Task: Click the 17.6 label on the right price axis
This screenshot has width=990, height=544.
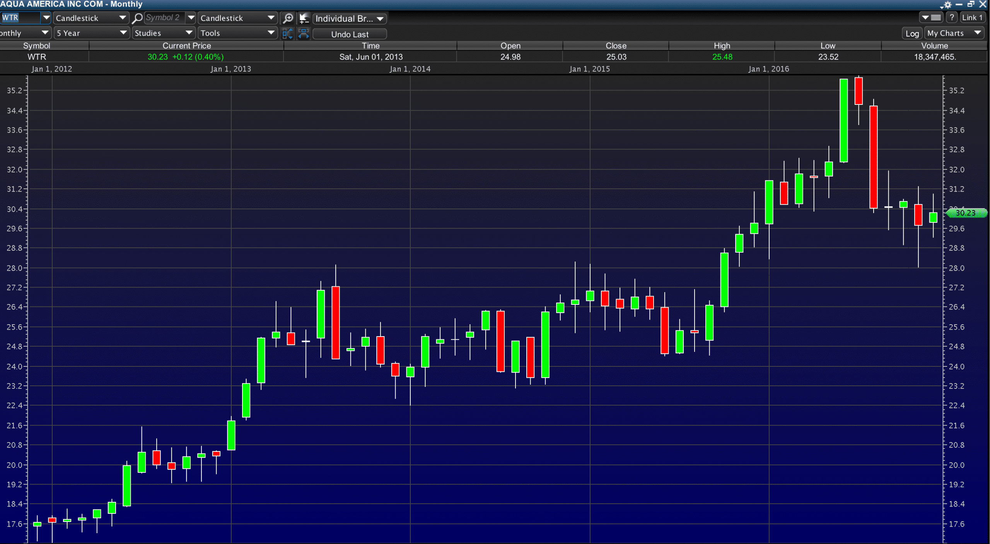Action: click(957, 524)
